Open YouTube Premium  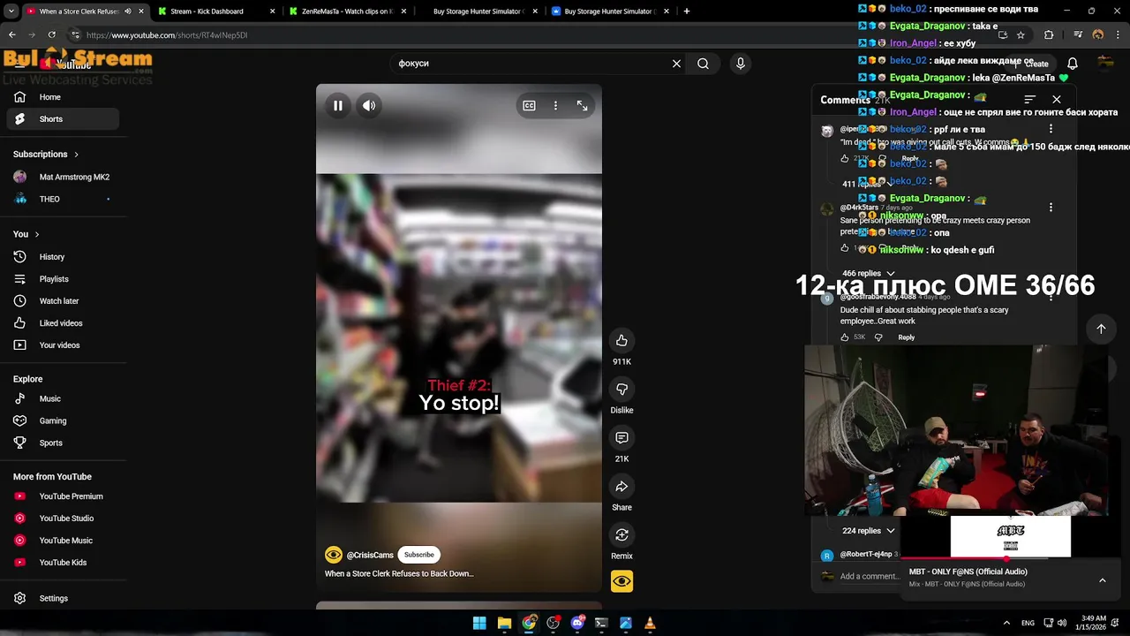pyautogui.click(x=62, y=496)
